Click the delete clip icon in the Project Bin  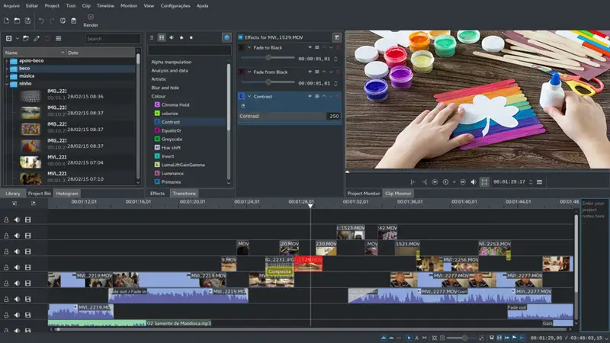click(47, 38)
